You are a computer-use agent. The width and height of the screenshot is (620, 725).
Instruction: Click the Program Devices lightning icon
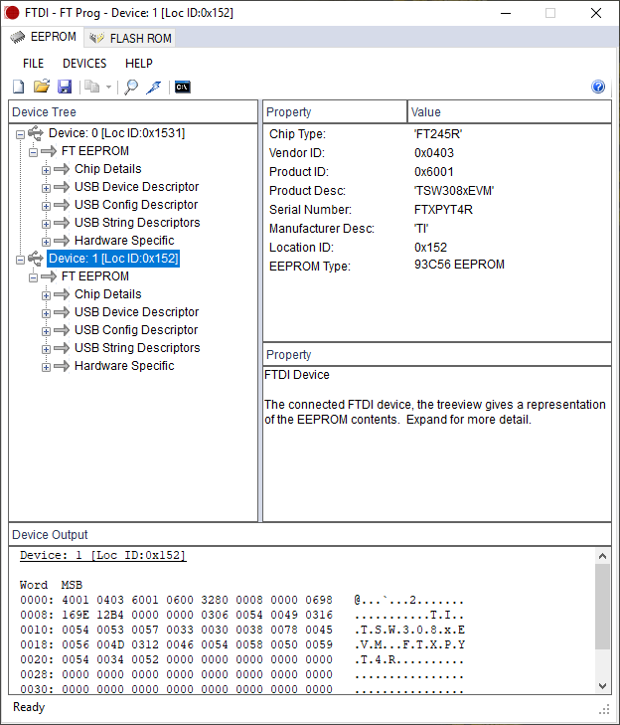tap(153, 87)
